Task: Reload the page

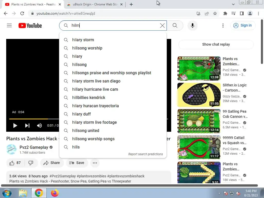Action: point(22,13)
